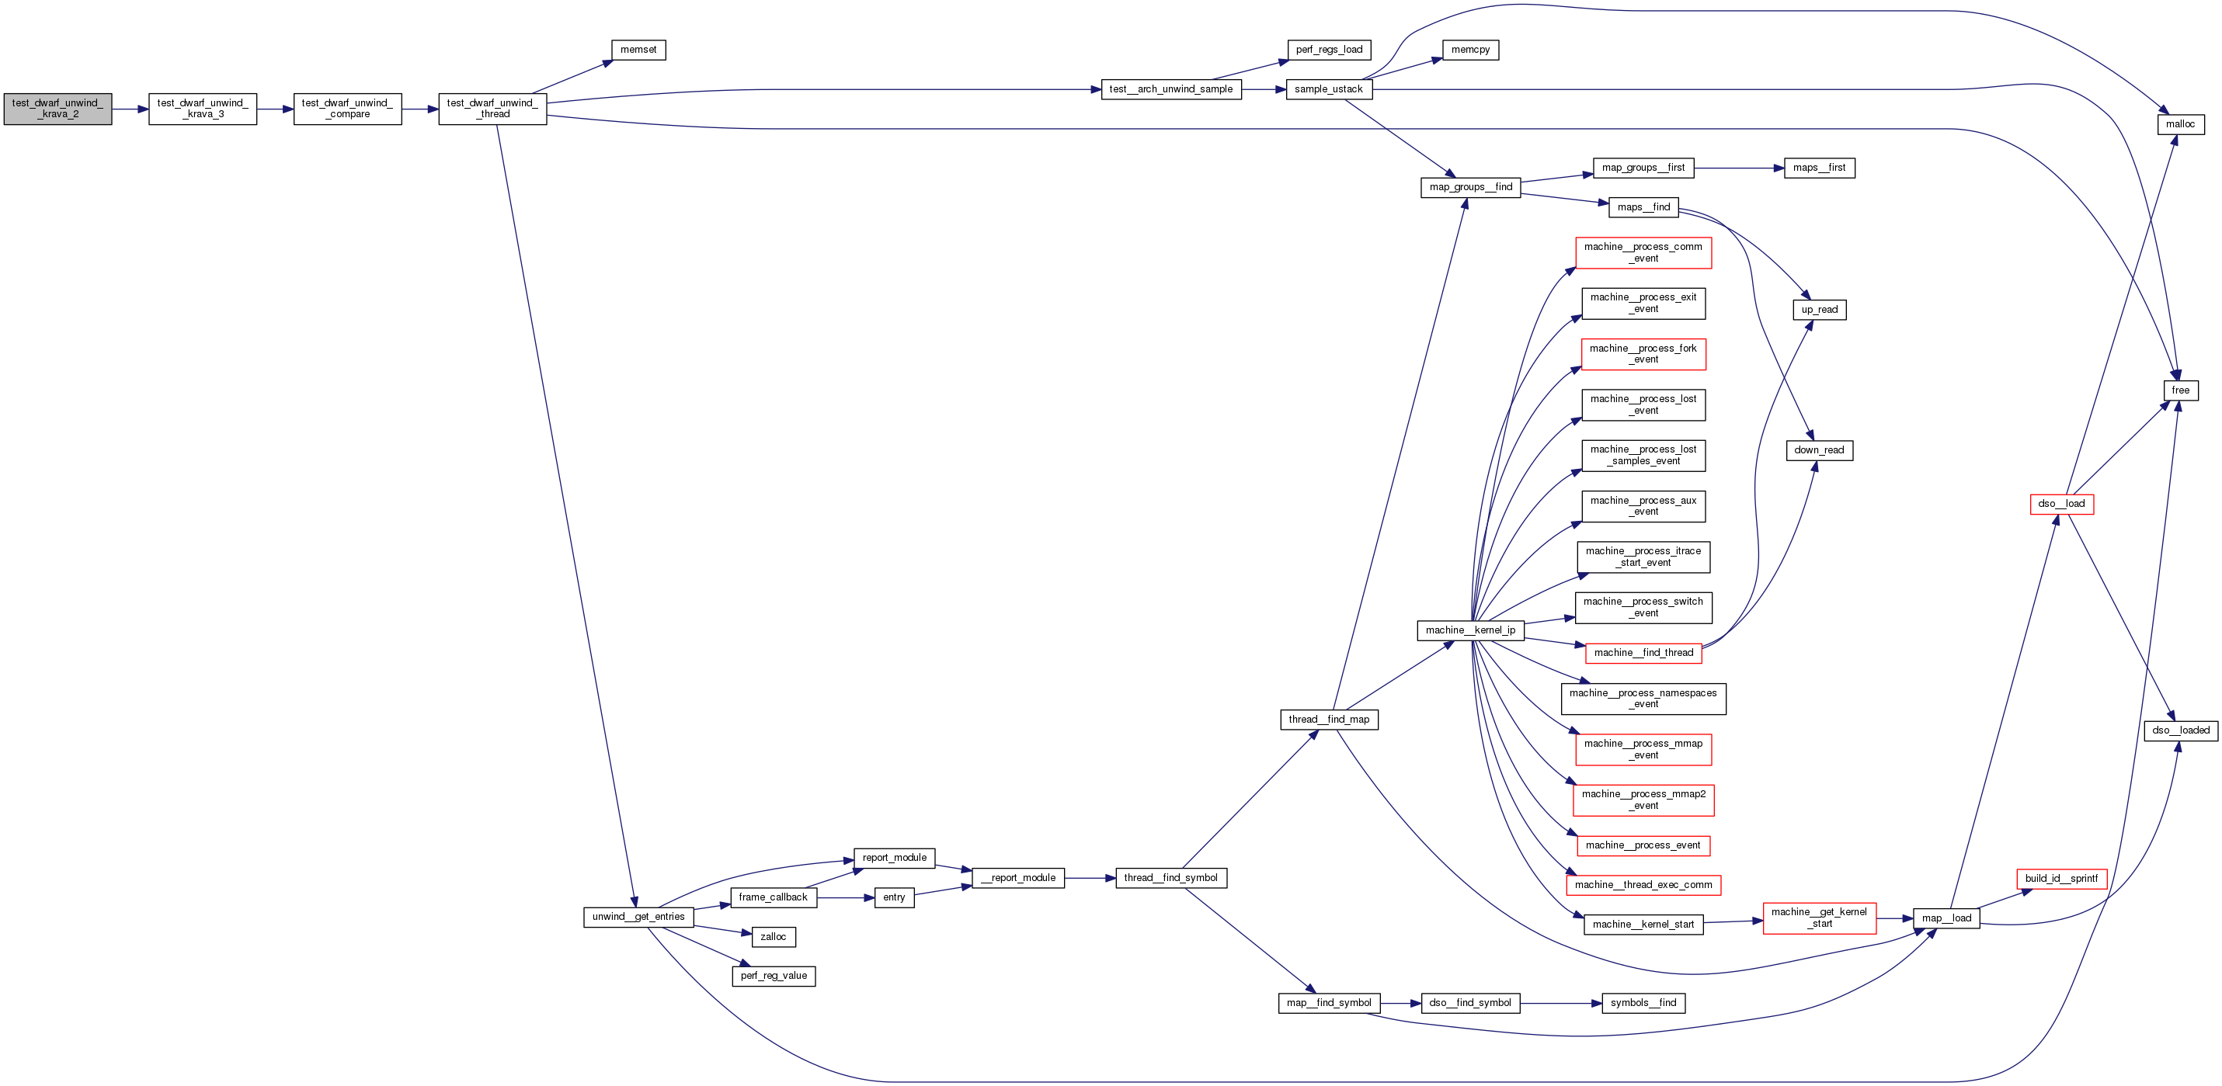
Task: Select the map_groups__find node
Action: point(1470,187)
